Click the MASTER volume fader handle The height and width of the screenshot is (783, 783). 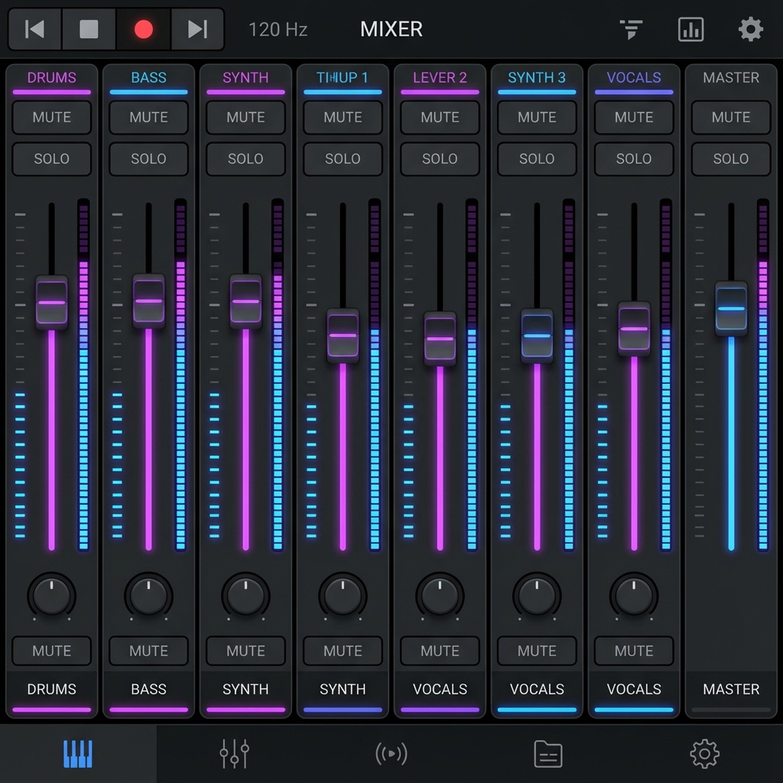(x=731, y=308)
